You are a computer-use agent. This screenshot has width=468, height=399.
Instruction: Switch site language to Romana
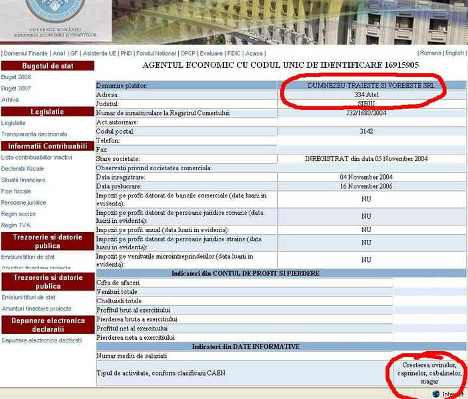point(430,53)
